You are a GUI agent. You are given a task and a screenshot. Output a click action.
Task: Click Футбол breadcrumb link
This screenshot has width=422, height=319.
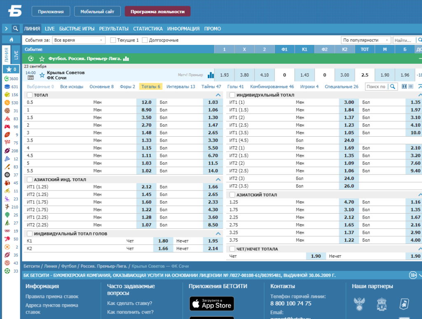[69, 266]
